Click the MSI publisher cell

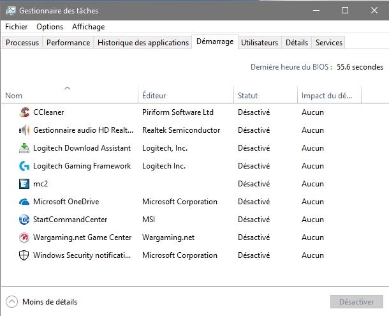click(x=149, y=220)
